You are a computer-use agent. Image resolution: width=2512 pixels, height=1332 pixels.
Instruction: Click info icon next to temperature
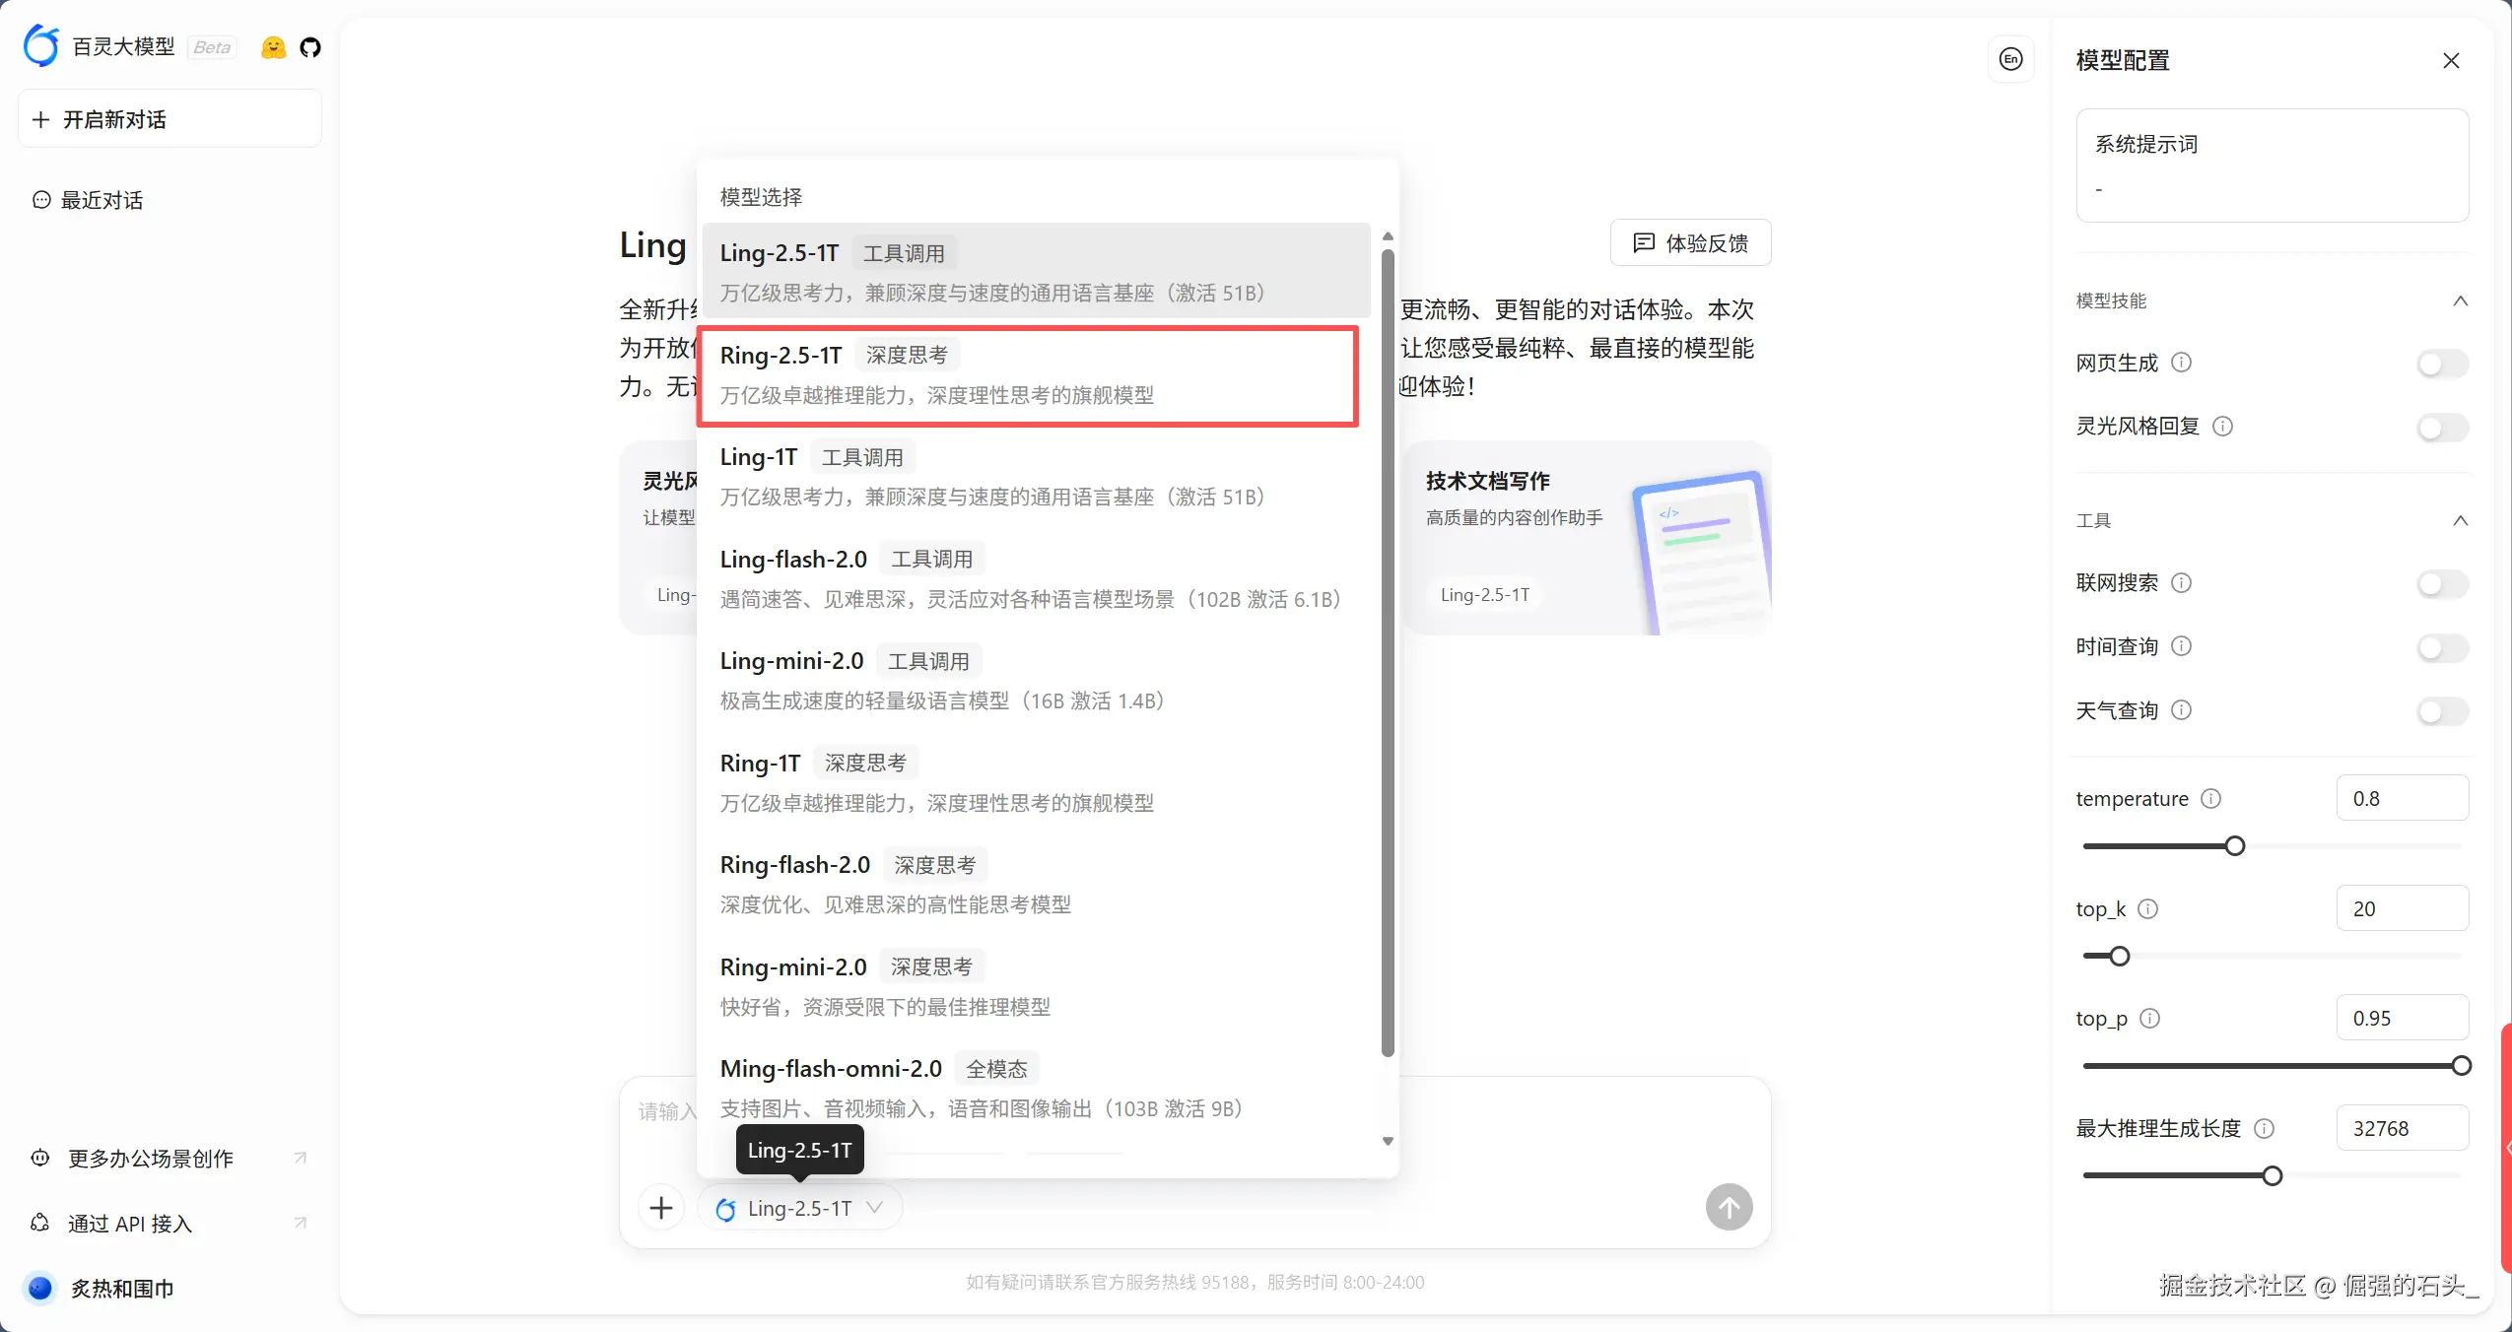coord(2210,799)
